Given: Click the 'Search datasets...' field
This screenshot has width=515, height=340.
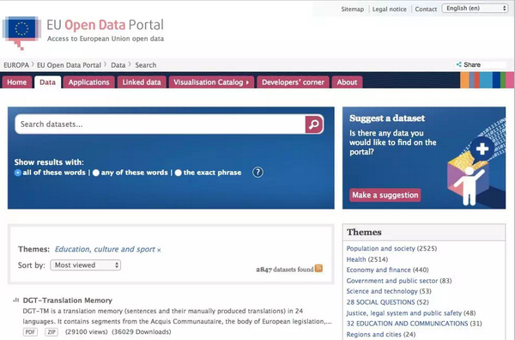Looking at the screenshot, I should click(161, 124).
